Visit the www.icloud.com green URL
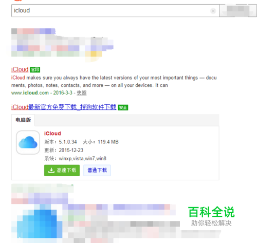257x243 pixels. pos(30,93)
